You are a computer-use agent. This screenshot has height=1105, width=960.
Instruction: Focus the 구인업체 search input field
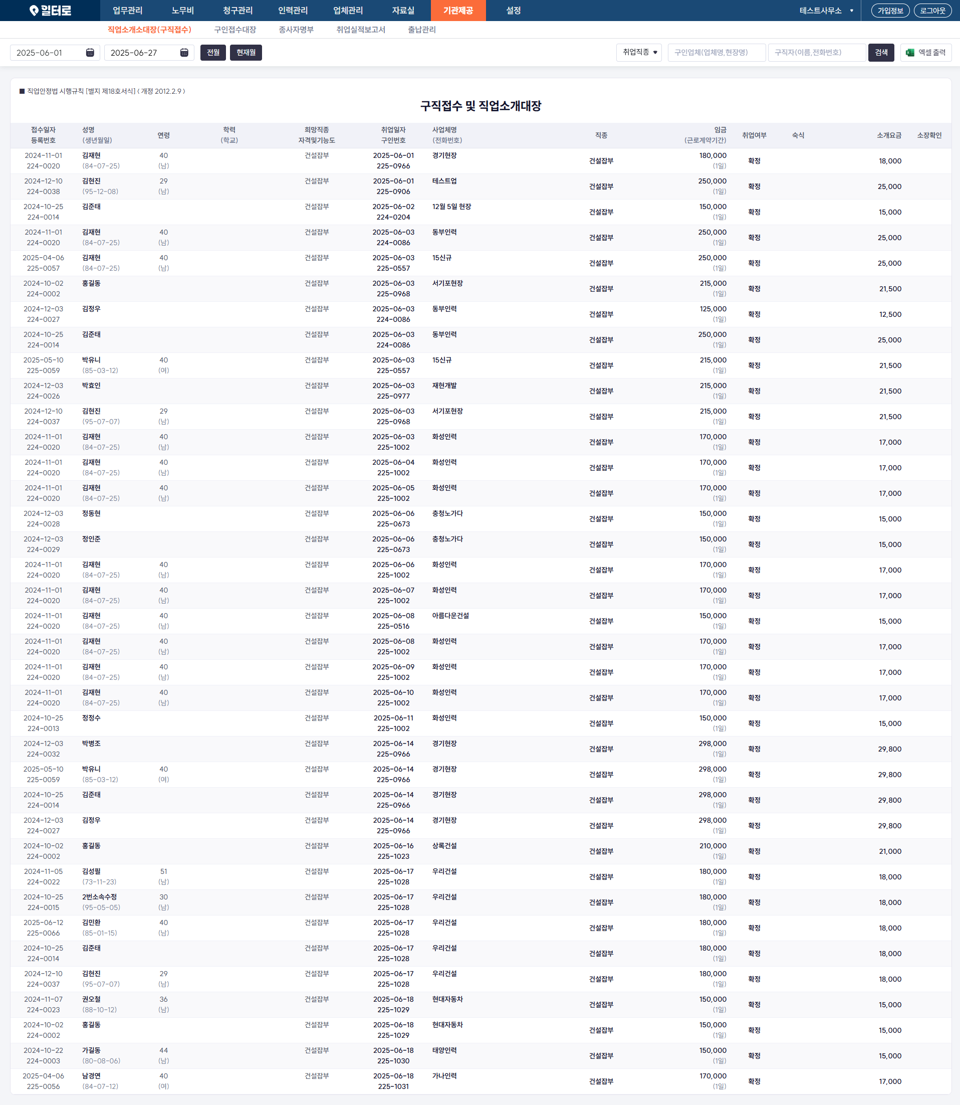click(x=715, y=53)
